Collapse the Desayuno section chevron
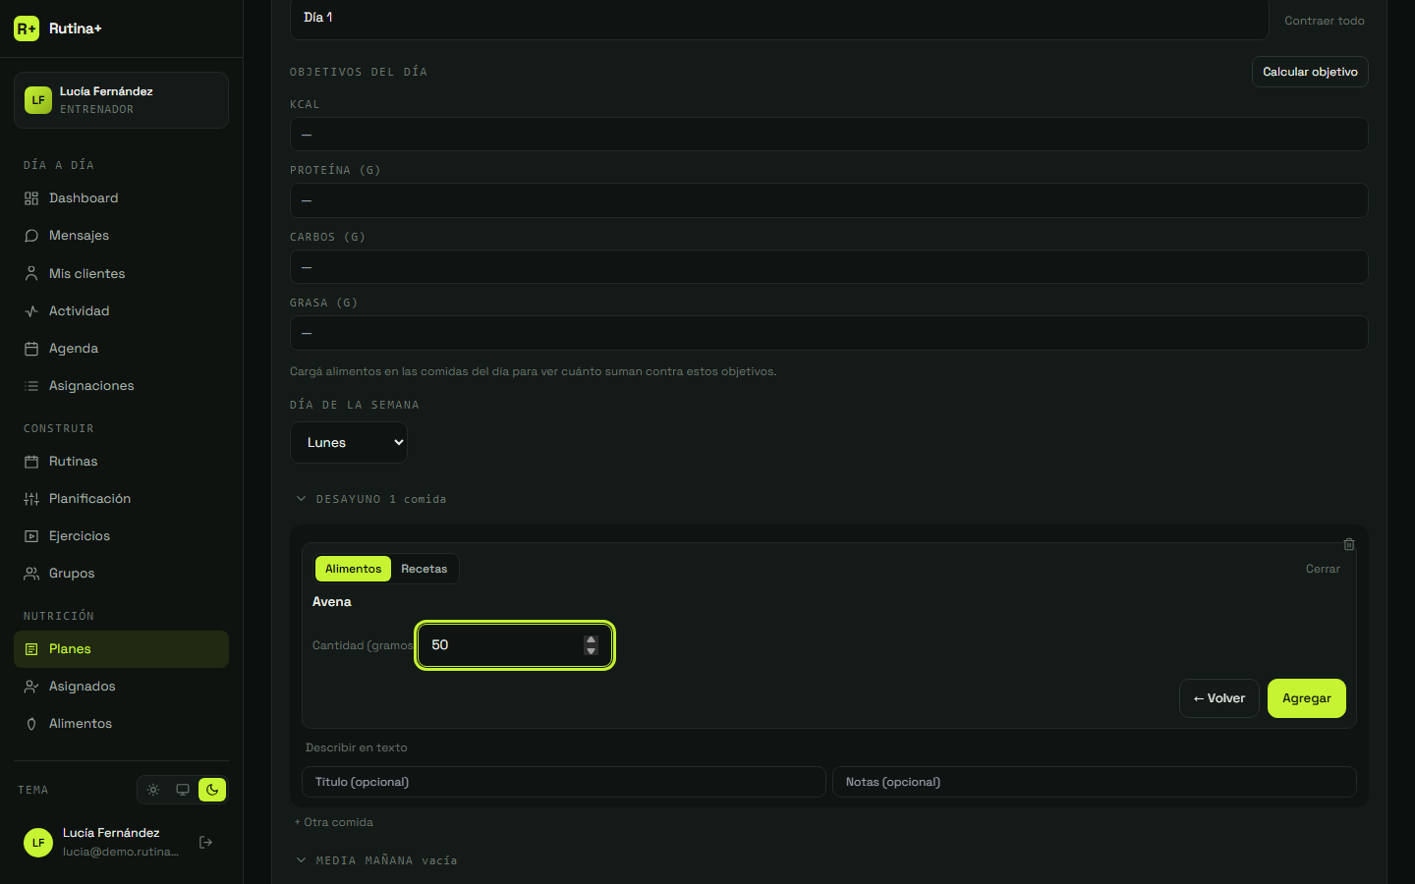The width and height of the screenshot is (1415, 884). 302,499
